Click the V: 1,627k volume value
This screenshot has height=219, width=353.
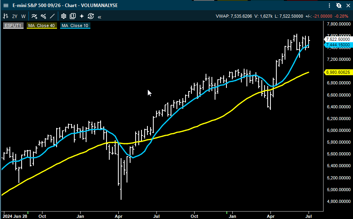click(x=263, y=16)
